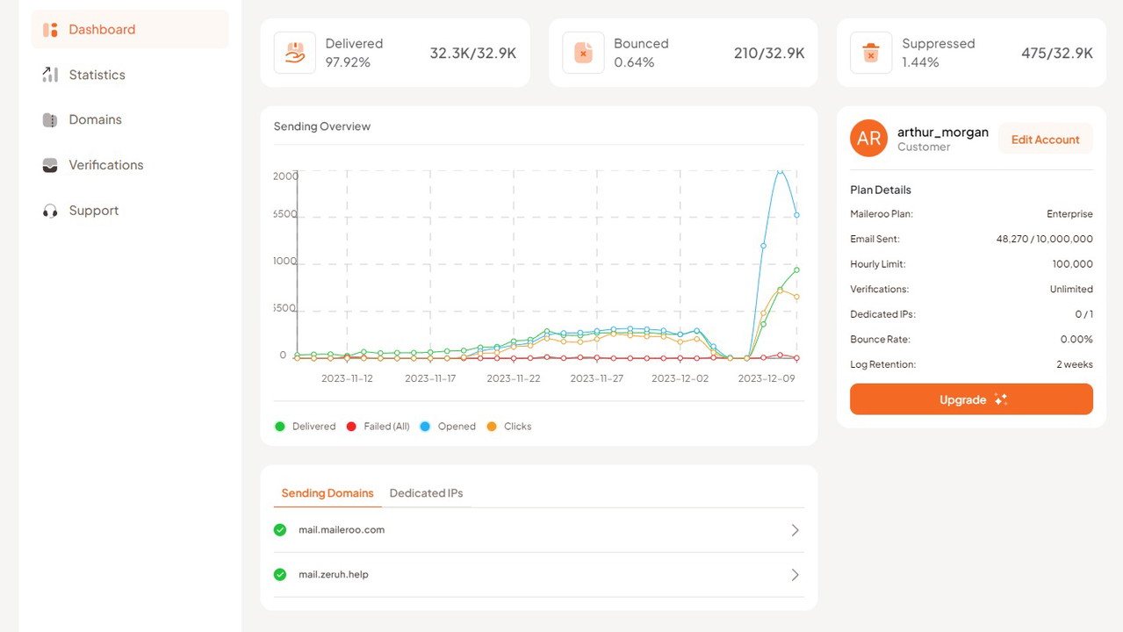1123x632 pixels.
Task: Click the Delivered hand icon
Action: (x=295, y=53)
